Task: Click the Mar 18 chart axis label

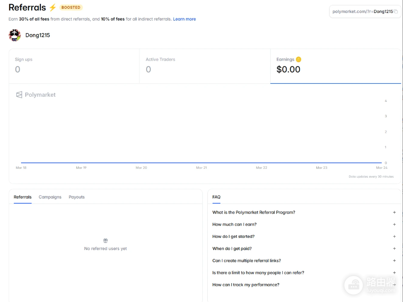Action: (x=21, y=168)
